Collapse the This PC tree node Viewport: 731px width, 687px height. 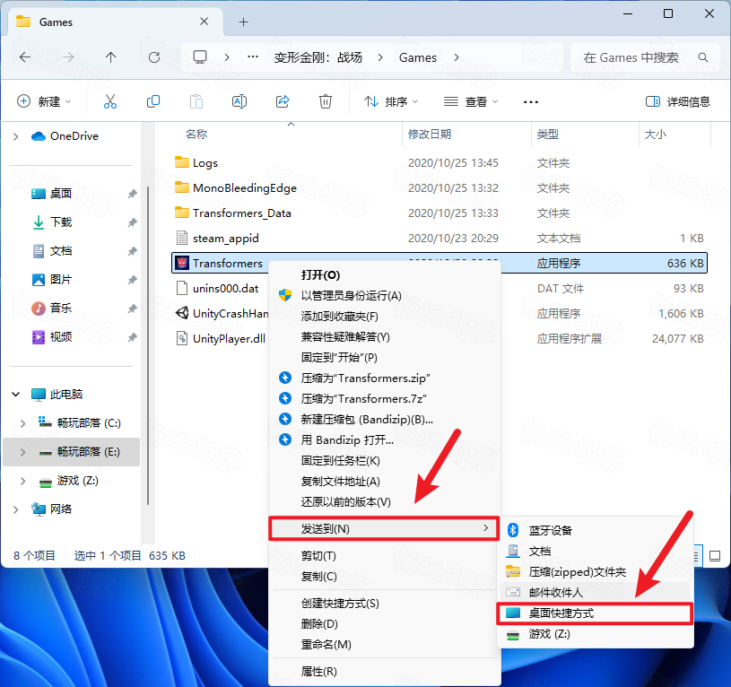click(x=16, y=395)
